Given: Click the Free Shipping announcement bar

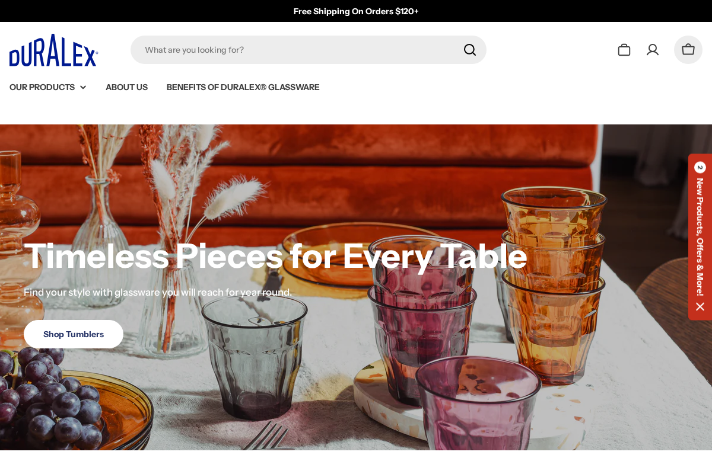Looking at the screenshot, I should pyautogui.click(x=356, y=11).
